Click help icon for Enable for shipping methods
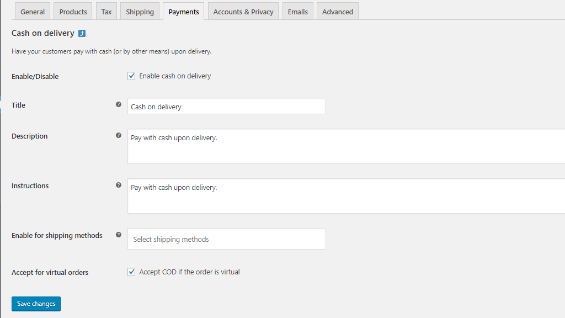This screenshot has width=565, height=318. [x=118, y=235]
